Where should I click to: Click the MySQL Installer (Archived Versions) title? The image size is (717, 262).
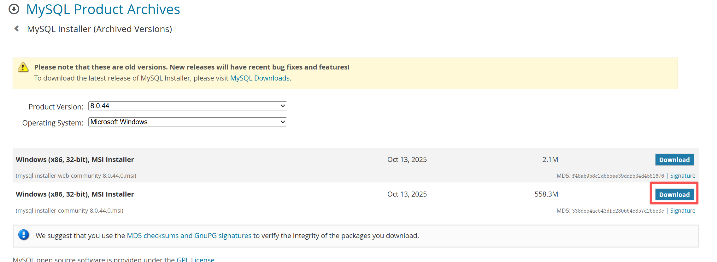tap(99, 29)
